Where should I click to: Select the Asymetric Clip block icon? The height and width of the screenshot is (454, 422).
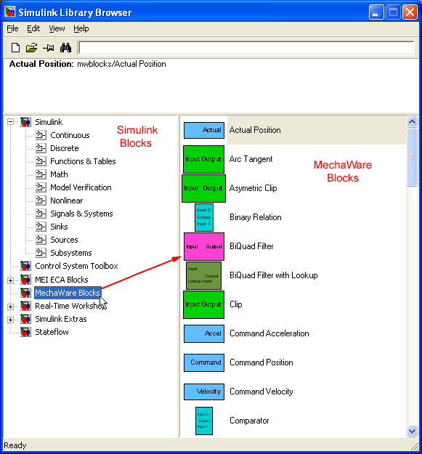[x=204, y=188]
